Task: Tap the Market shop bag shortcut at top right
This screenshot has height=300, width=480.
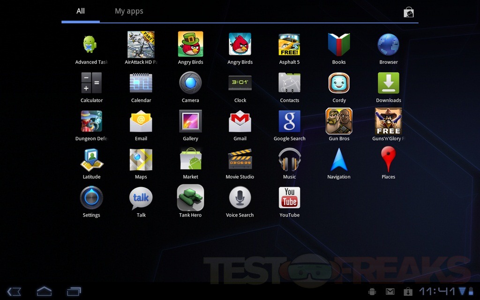Action: pos(409,13)
